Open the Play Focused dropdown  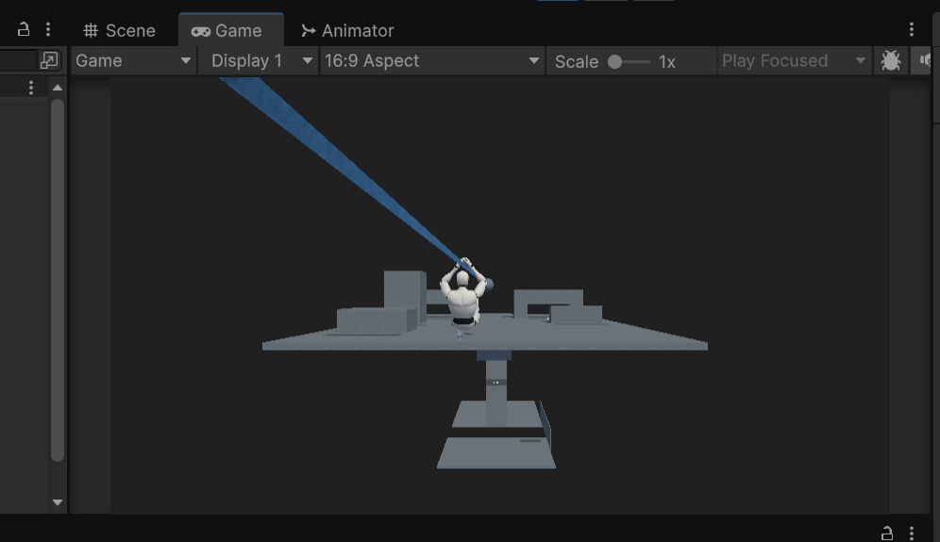(793, 61)
